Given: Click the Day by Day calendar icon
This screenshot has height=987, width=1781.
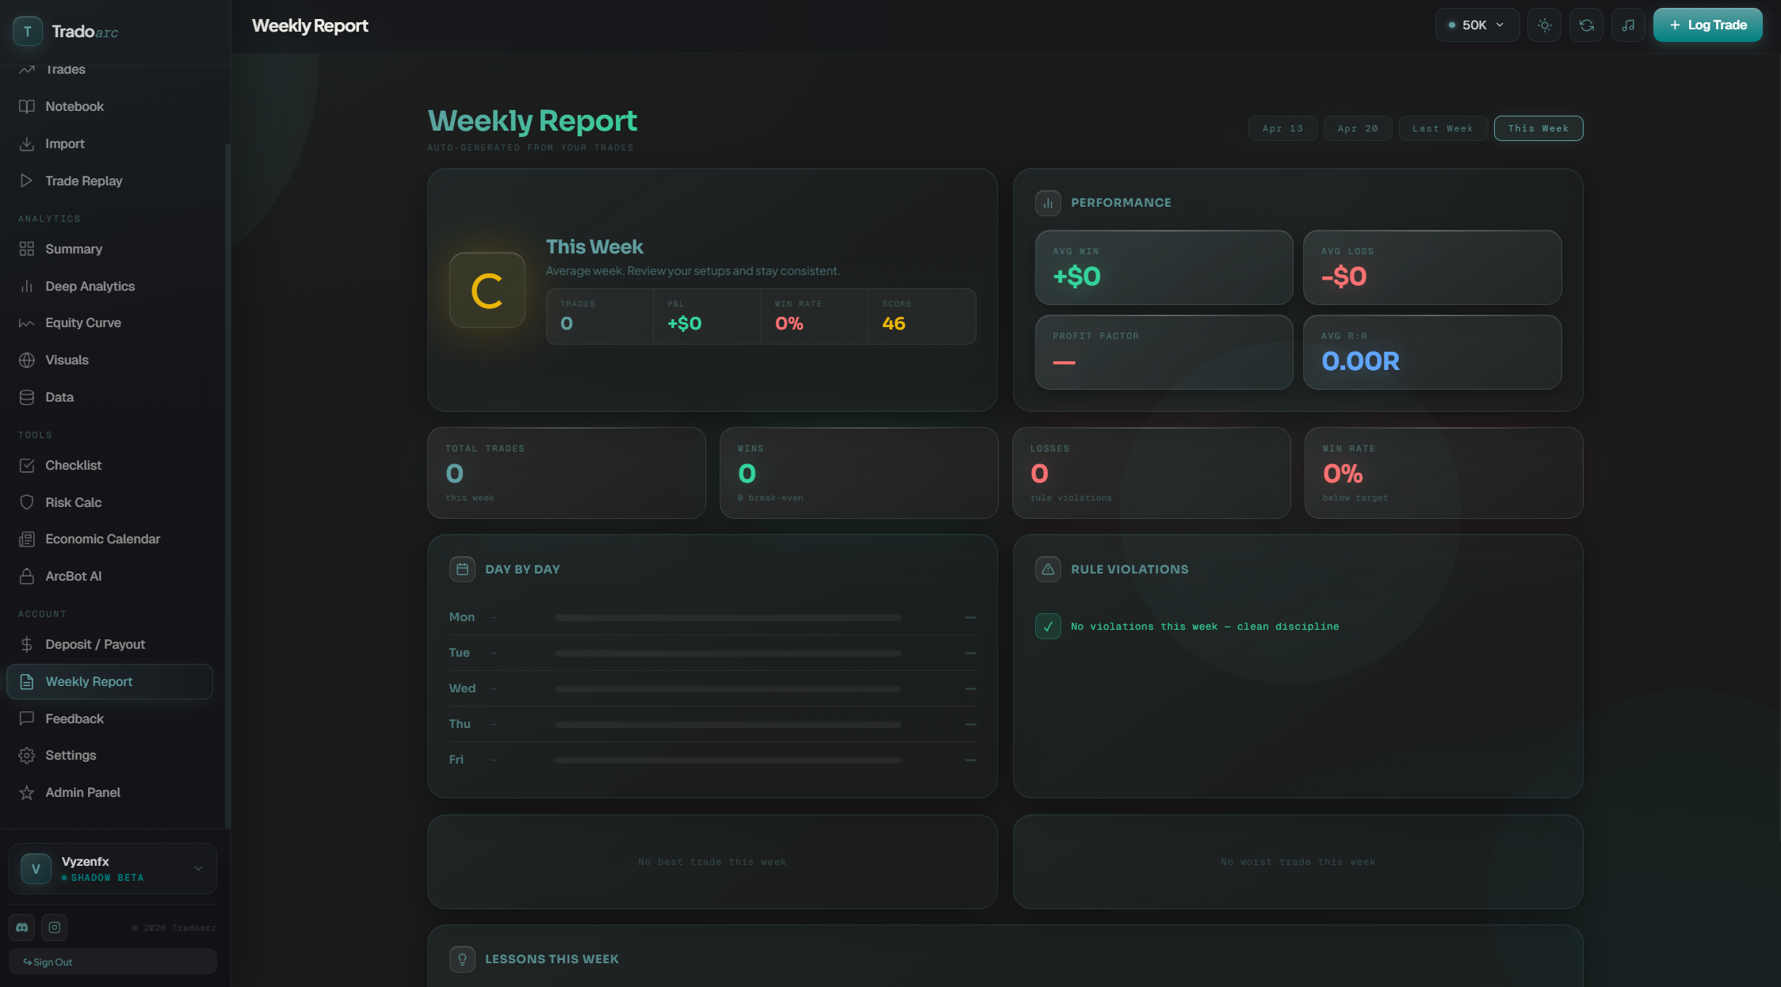Looking at the screenshot, I should 462,569.
